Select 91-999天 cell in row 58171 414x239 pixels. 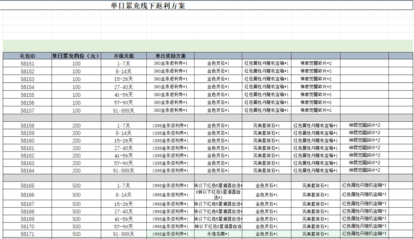[124, 234]
